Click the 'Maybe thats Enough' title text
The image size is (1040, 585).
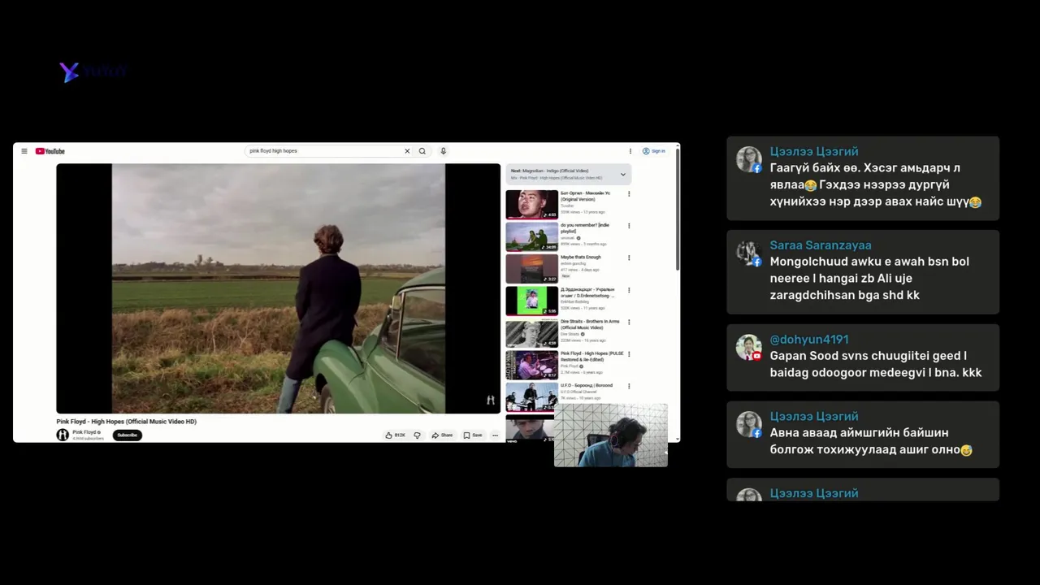[x=581, y=257]
